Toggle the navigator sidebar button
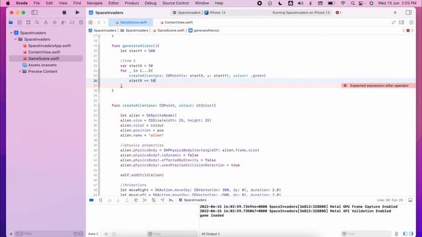The width and height of the screenshot is (422, 237). 34,13
